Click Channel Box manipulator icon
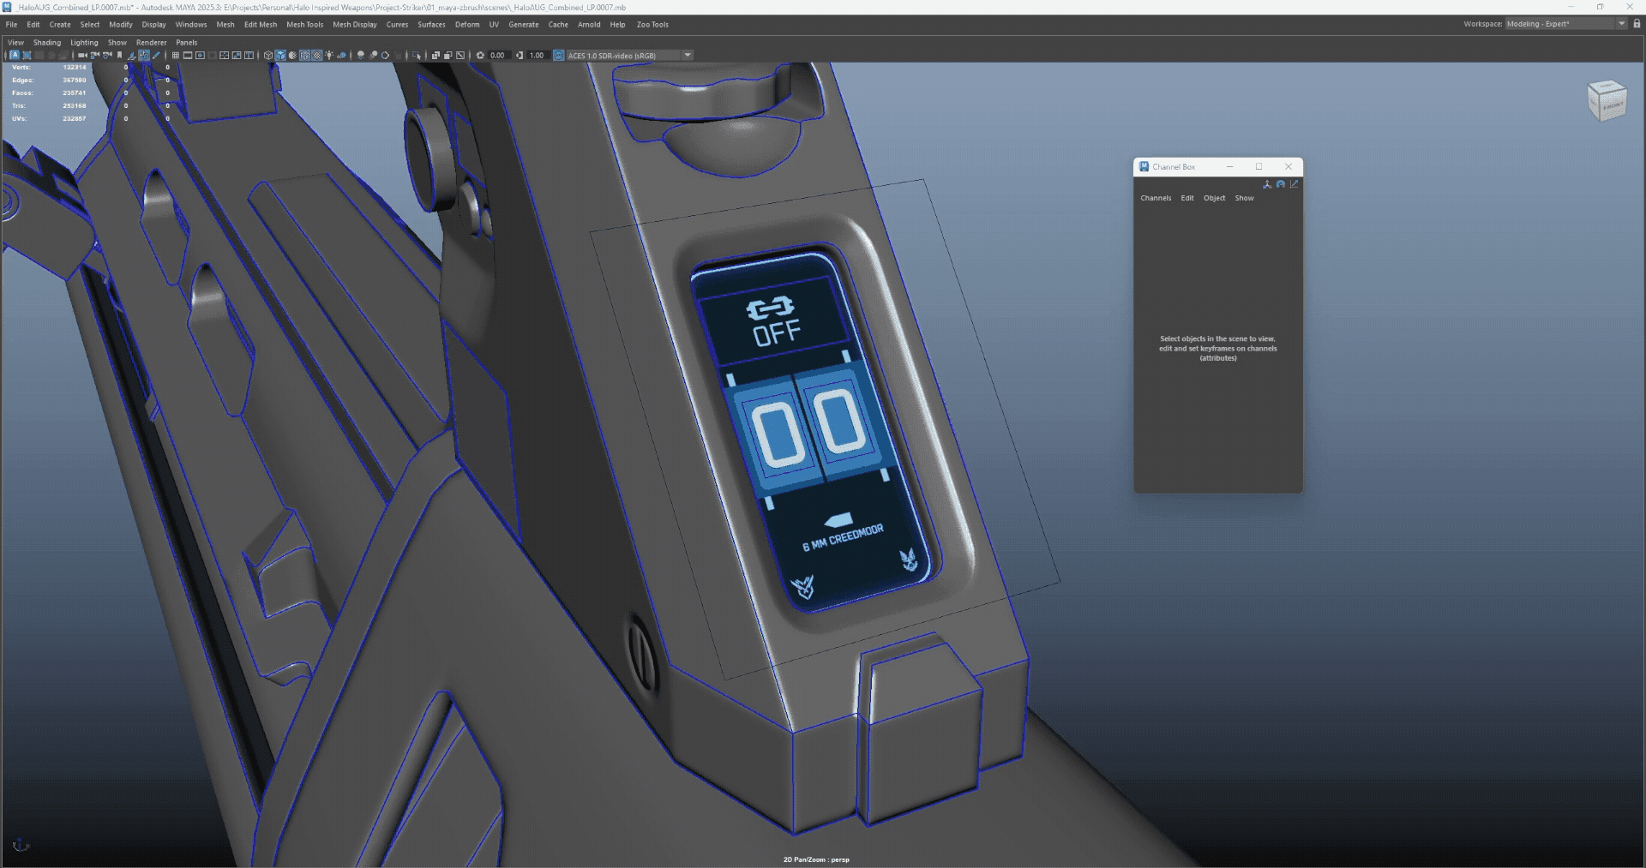 click(x=1267, y=184)
